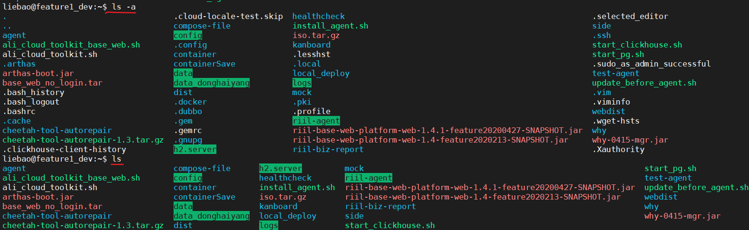
Task: Select the .arthas directory entry
Action: tap(19, 64)
